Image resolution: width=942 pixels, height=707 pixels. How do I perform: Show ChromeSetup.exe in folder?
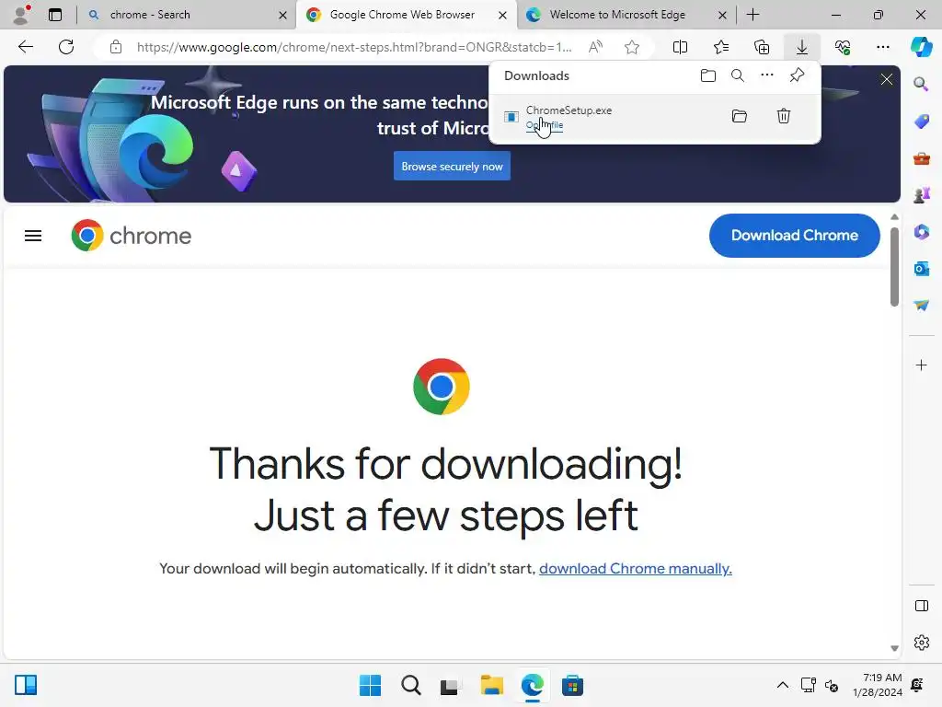pyautogui.click(x=740, y=116)
